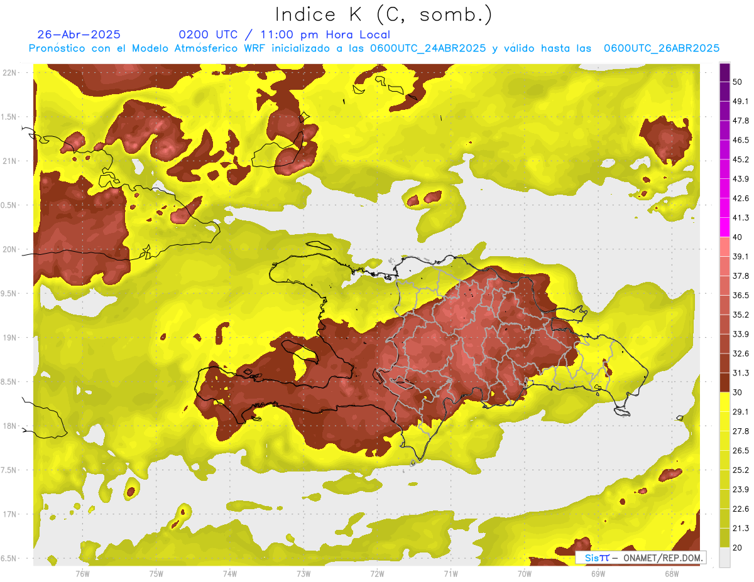Click the '0200 UTC / 11:00 pm Hora Local' text

pyautogui.click(x=284, y=35)
